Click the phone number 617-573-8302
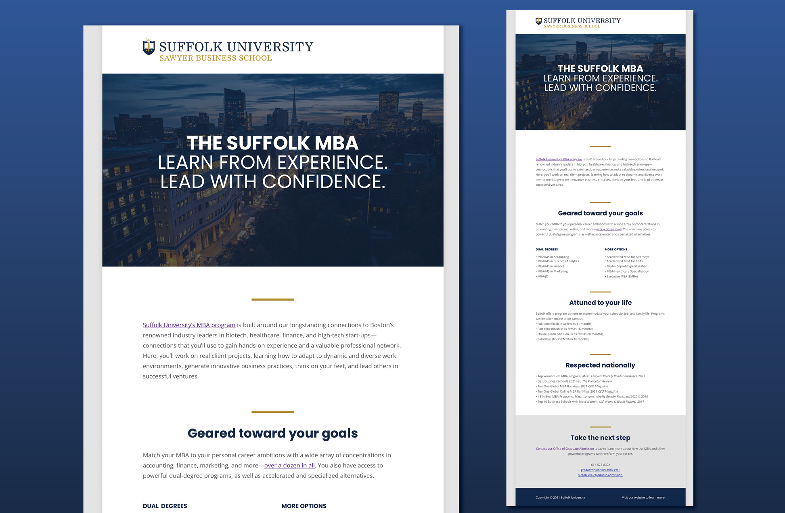Viewport: 785px width, 513px height. pos(600,465)
